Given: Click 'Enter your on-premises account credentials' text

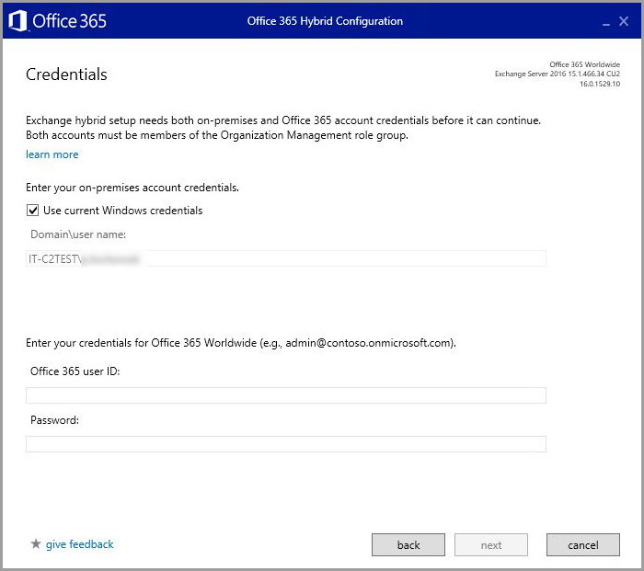Looking at the screenshot, I should click(x=132, y=188).
